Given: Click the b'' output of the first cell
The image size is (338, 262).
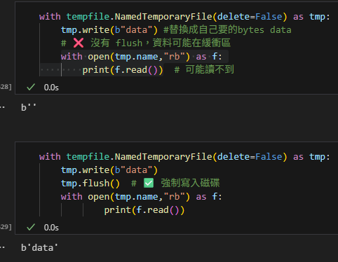Looking at the screenshot, I should pyautogui.click(x=29, y=108).
